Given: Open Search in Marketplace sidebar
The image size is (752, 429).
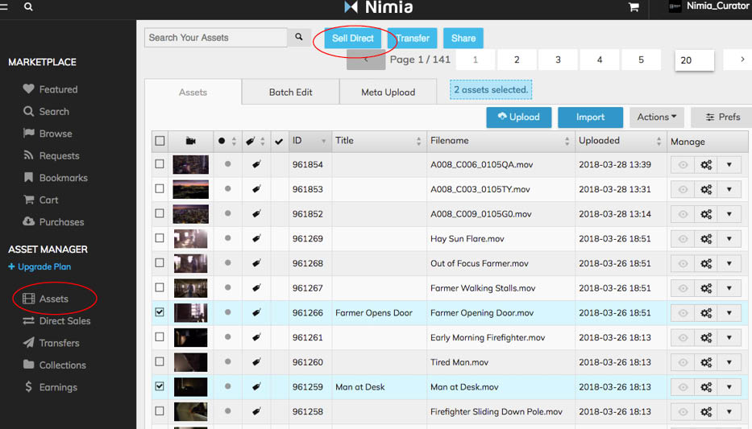Looking at the screenshot, I should point(46,112).
